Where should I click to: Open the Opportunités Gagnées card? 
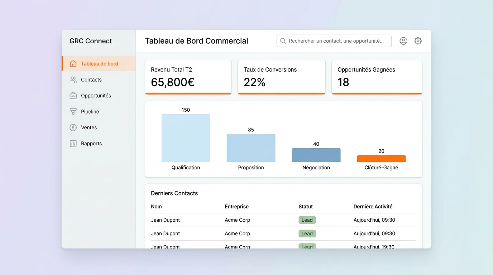(377, 77)
